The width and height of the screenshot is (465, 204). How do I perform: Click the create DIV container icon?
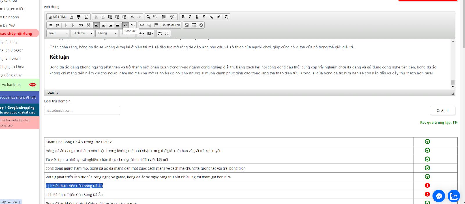(x=88, y=25)
